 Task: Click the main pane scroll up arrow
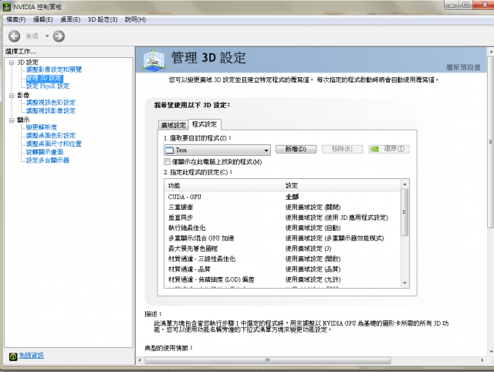click(x=491, y=51)
